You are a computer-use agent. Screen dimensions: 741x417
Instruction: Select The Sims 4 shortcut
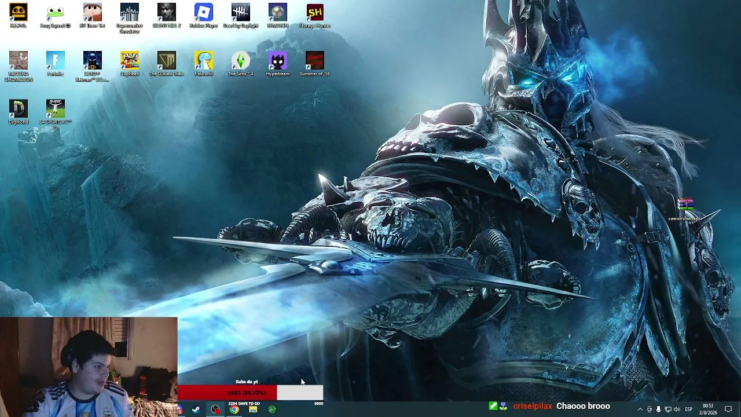point(241,64)
